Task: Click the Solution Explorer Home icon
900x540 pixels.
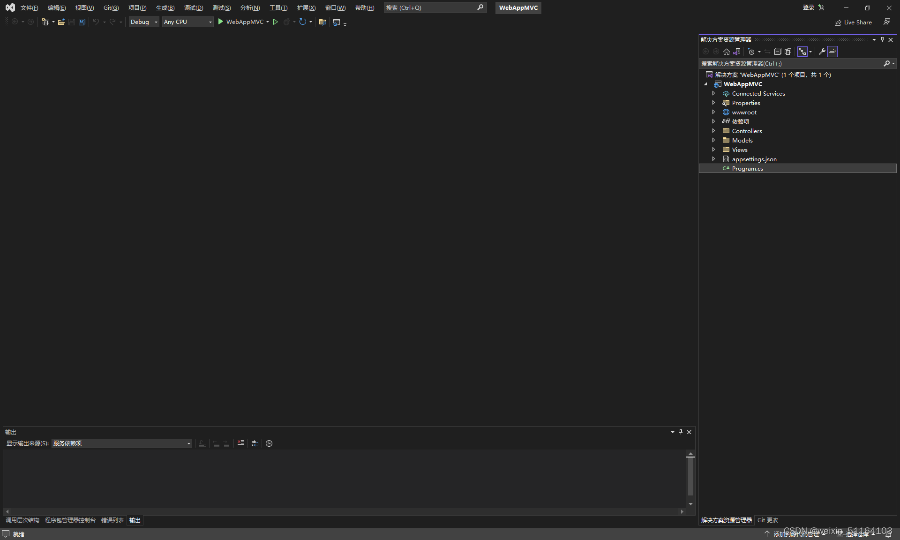Action: pyautogui.click(x=727, y=52)
